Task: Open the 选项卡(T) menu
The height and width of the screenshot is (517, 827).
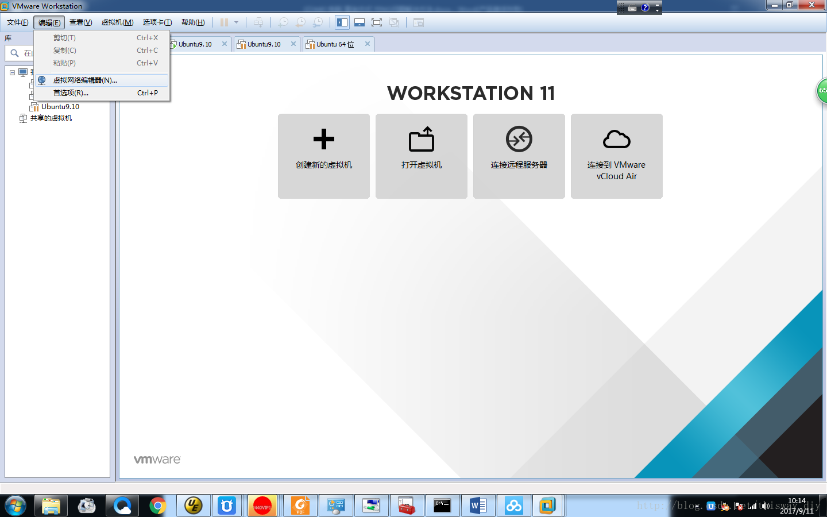Action: pyautogui.click(x=157, y=22)
